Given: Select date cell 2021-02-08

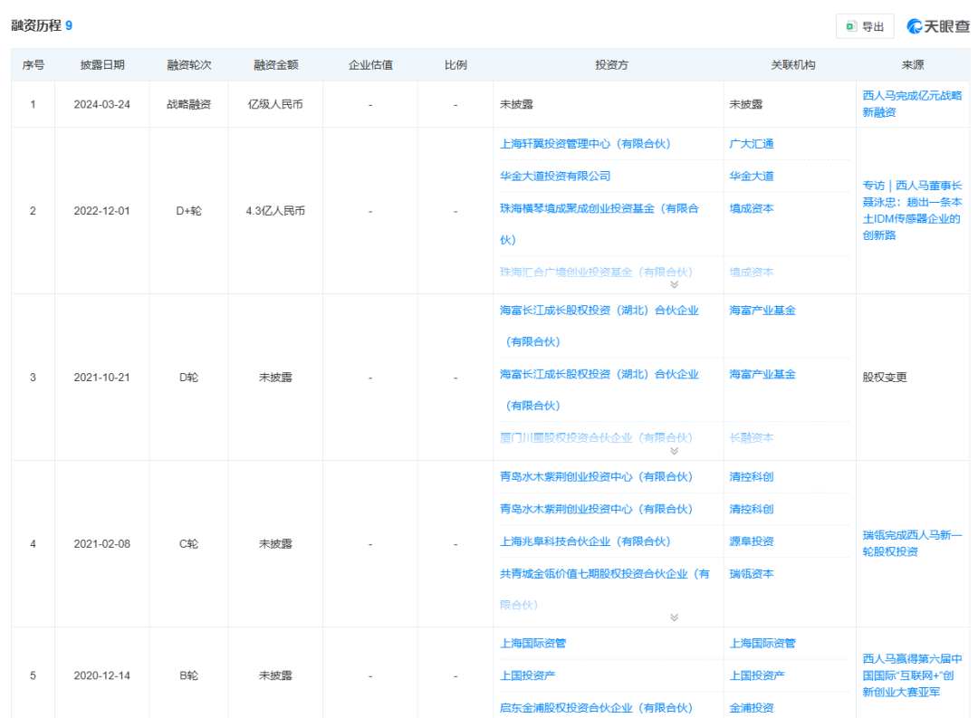Looking at the screenshot, I should 102,544.
